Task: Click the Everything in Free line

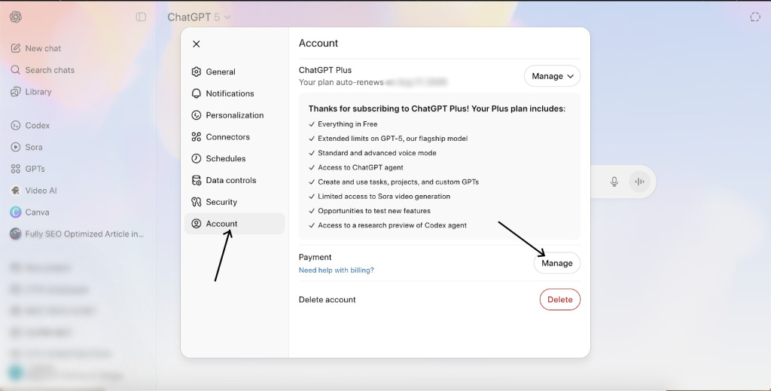Action: point(348,124)
